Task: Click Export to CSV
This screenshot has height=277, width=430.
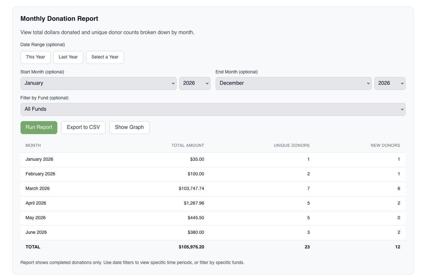Action: (x=83, y=127)
